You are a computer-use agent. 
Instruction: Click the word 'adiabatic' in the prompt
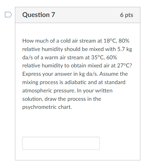pyautogui.click(x=76, y=82)
